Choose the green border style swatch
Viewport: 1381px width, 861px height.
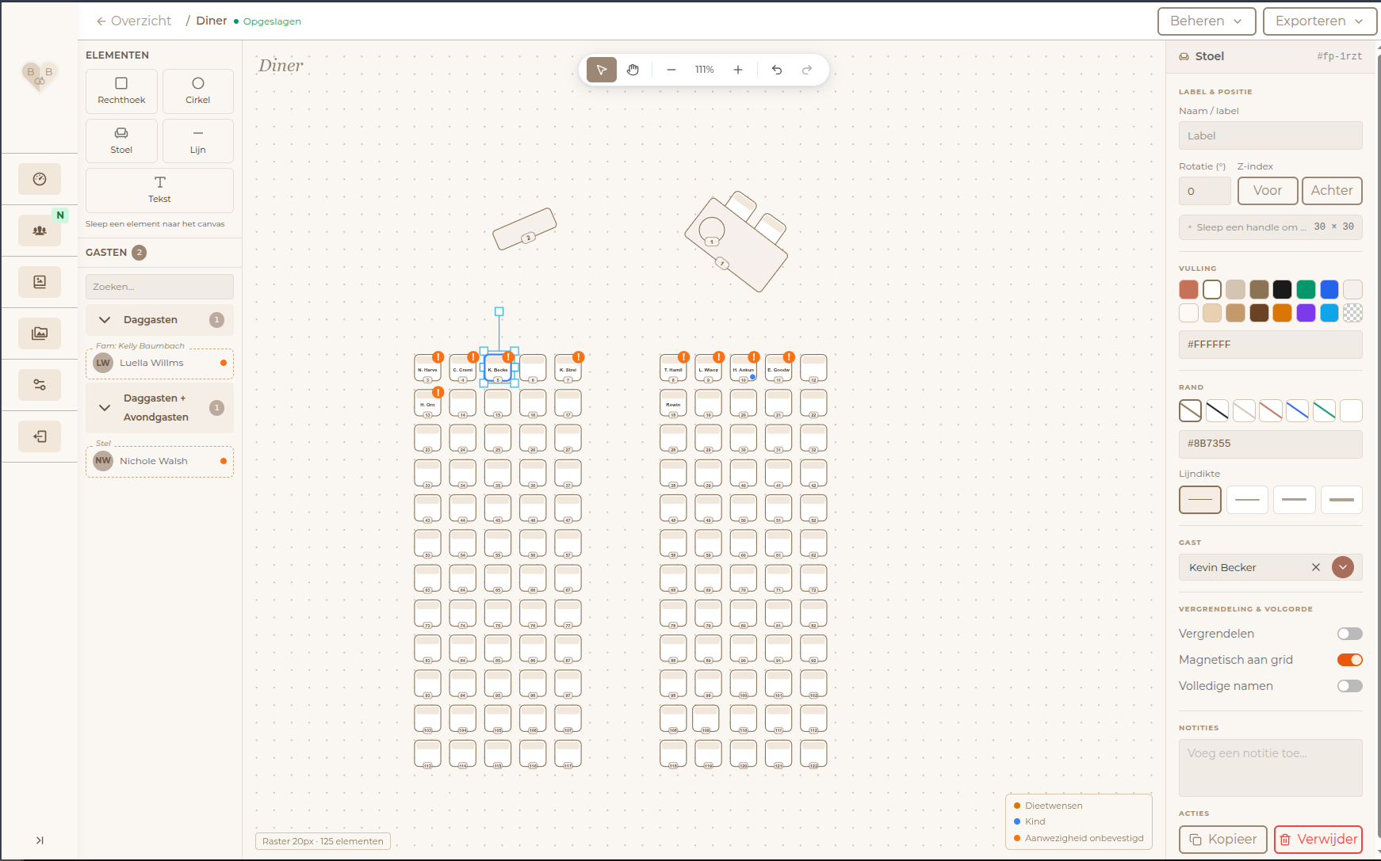[1324, 410]
